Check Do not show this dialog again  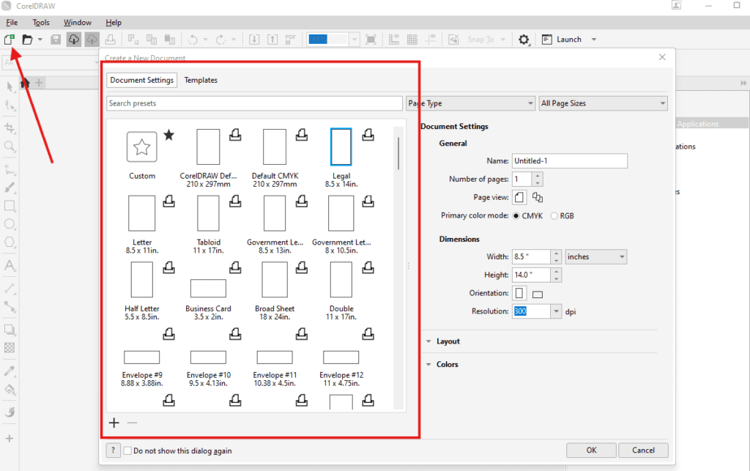pos(127,450)
